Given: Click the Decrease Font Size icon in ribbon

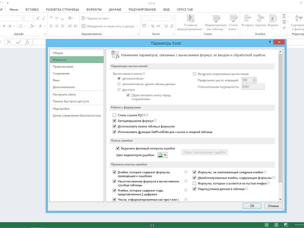Looking at the screenshot, I should 44,18.
